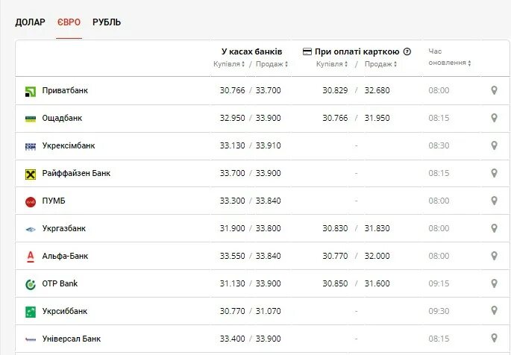The image size is (511, 355).
Task: Open the Райффайзен Банк link
Action: pyautogui.click(x=76, y=173)
